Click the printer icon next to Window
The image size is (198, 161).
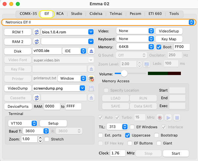92,79
